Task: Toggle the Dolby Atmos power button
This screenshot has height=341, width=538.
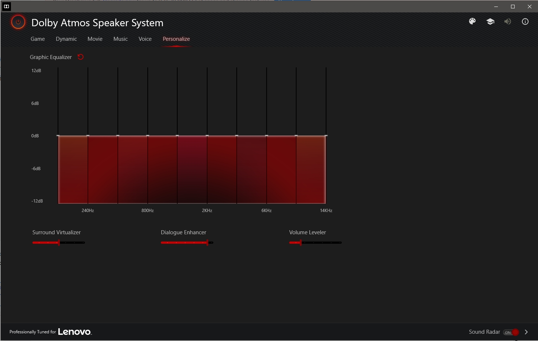Action: point(18,22)
